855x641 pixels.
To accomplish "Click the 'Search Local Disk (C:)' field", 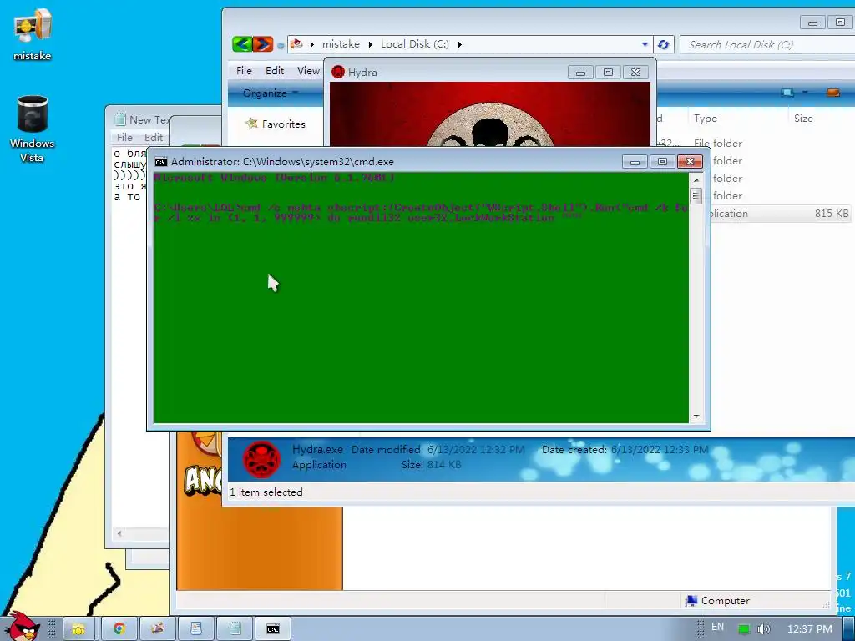I will click(766, 45).
